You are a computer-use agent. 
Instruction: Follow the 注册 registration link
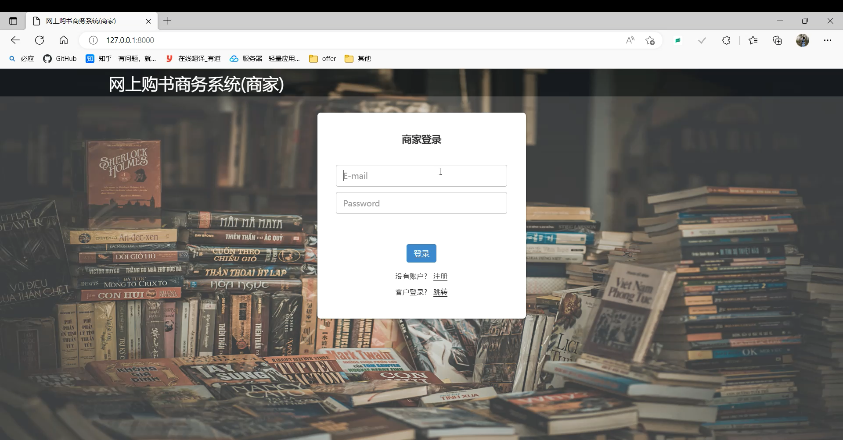pos(440,277)
